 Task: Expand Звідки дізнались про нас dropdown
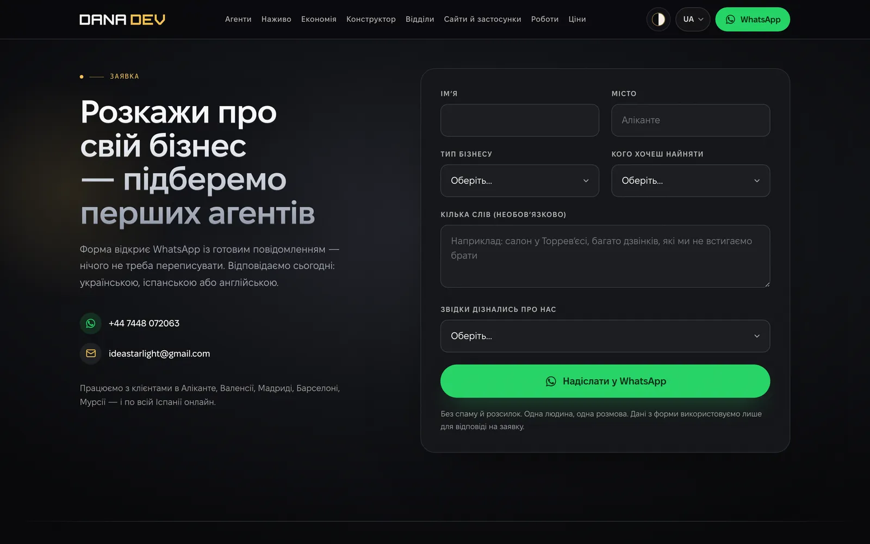(605, 336)
